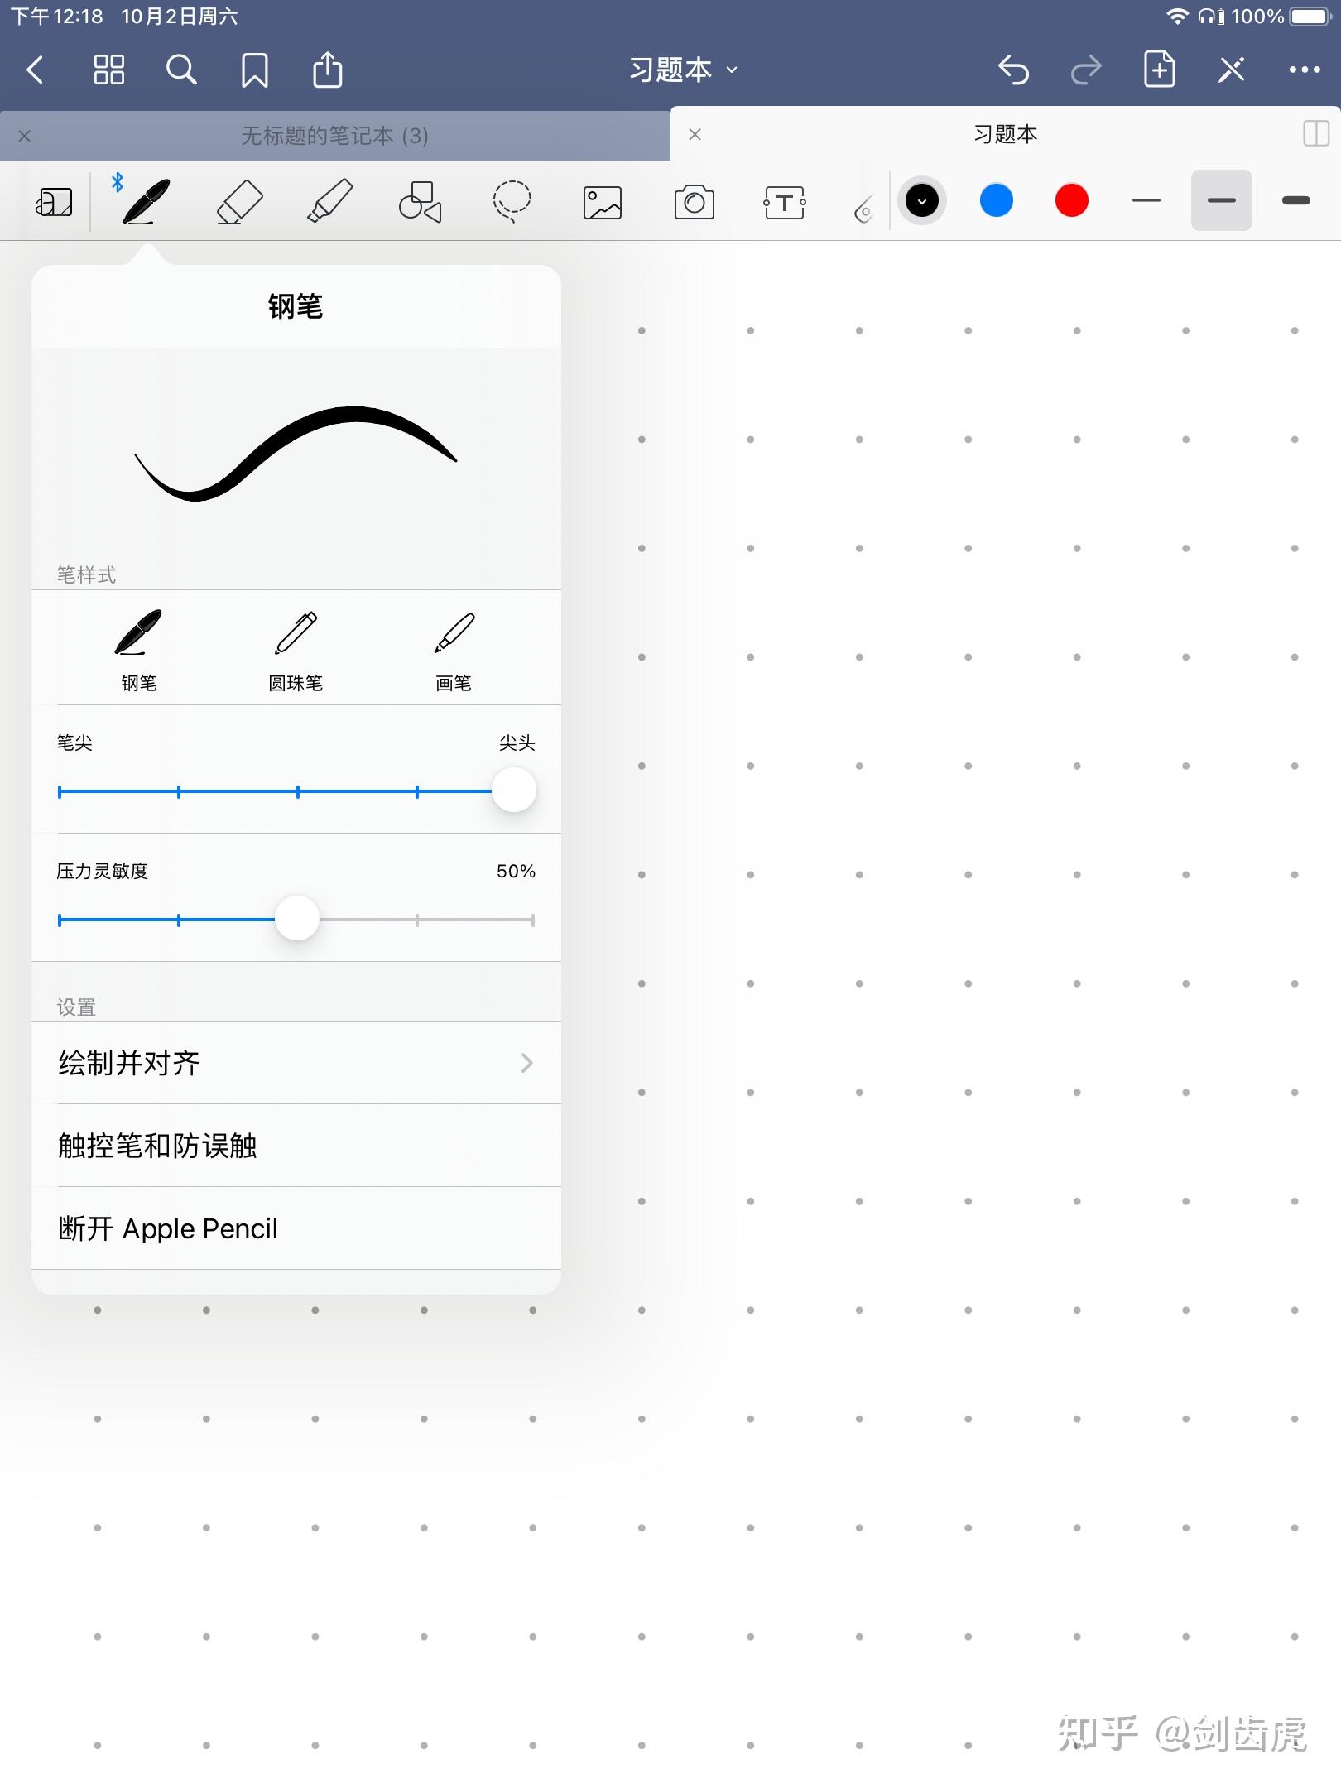Select the lasso tool
This screenshot has height=1788, width=1341.
512,201
